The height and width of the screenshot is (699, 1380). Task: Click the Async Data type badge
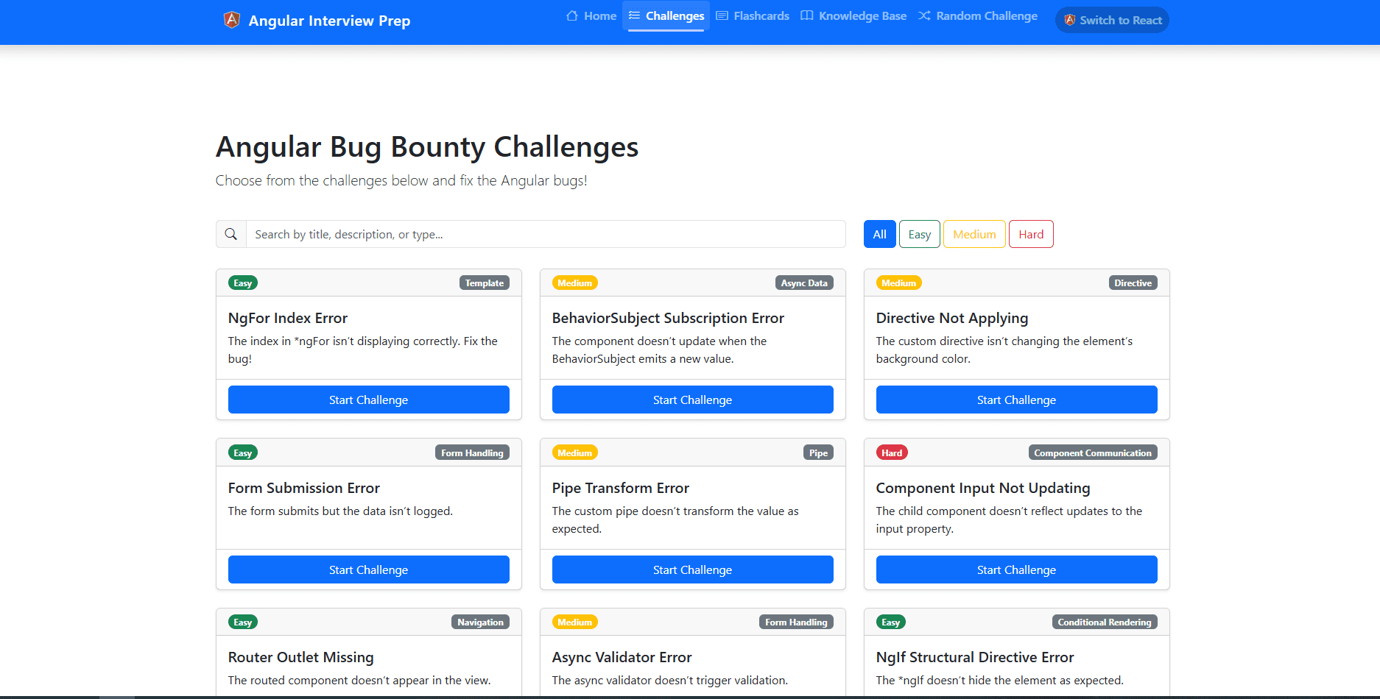pos(804,283)
